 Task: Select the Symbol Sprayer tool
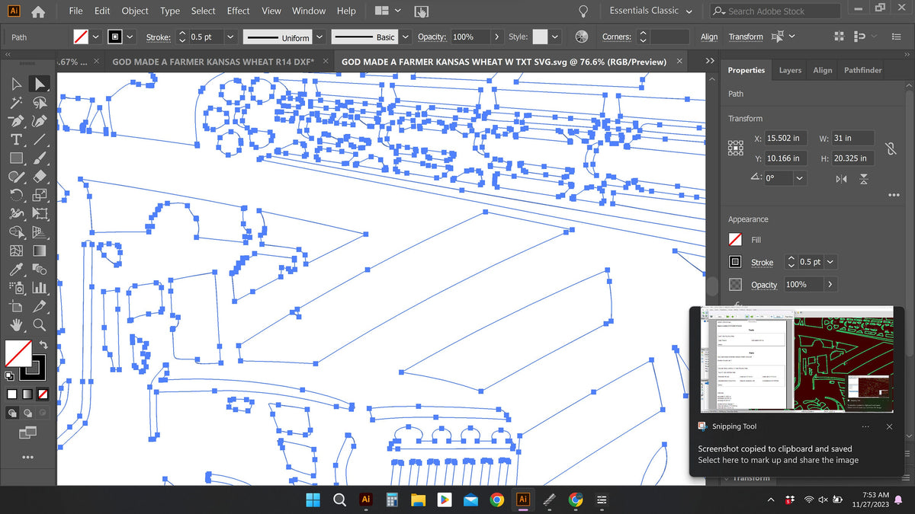[x=16, y=288]
